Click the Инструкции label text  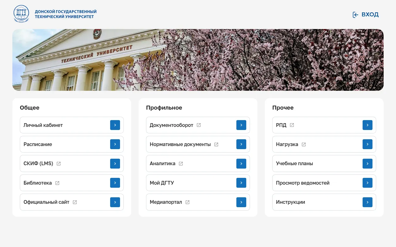click(291, 202)
